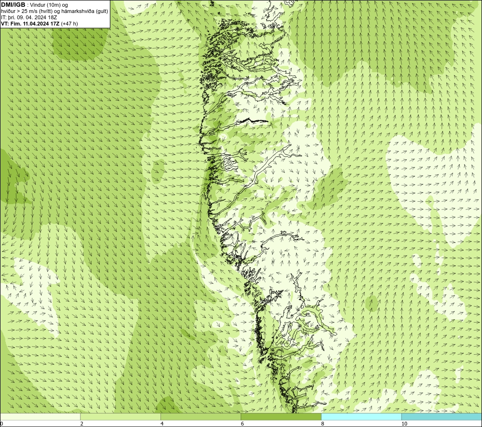
Task: Click the "0" scale label
Action: tap(2, 424)
